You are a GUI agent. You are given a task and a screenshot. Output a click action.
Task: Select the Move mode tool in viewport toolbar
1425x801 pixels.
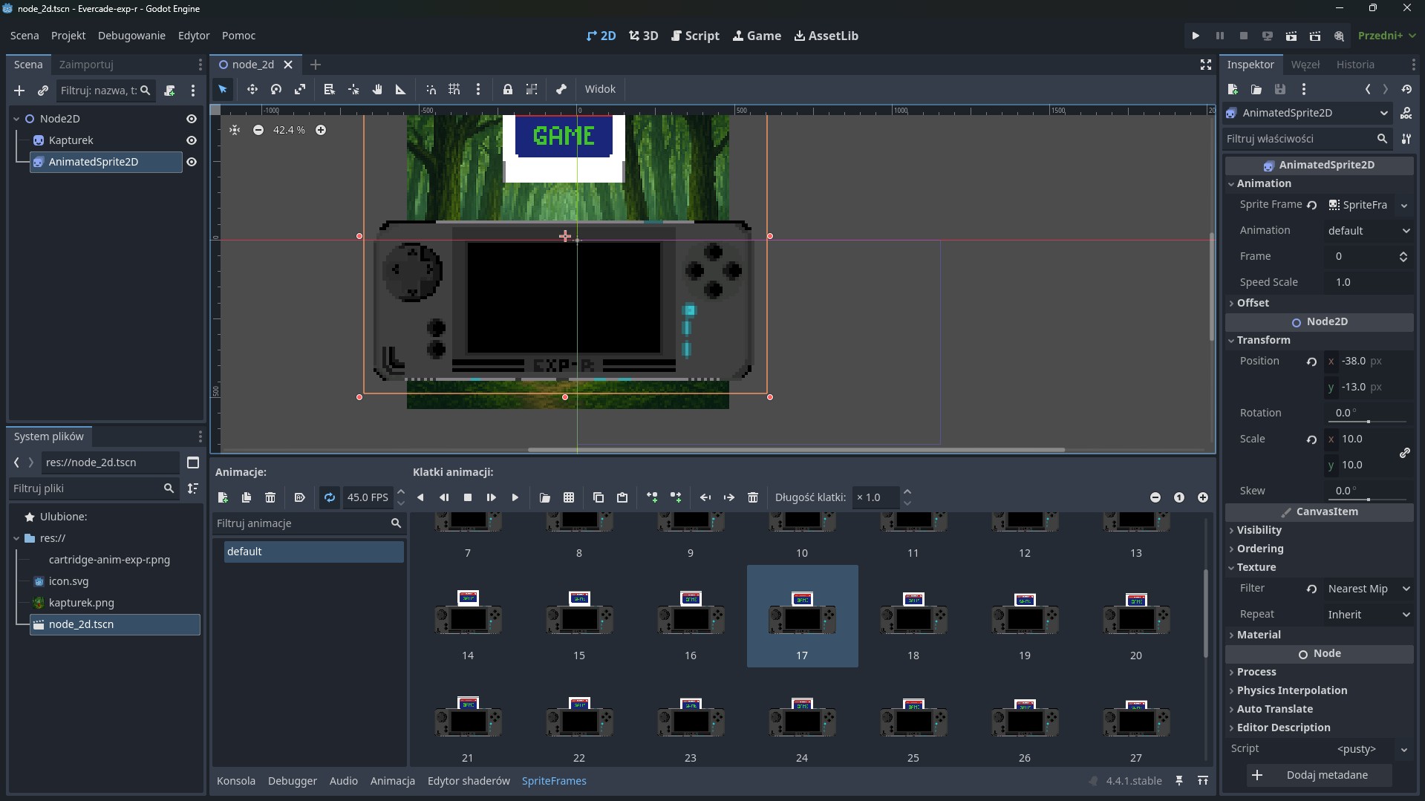(252, 89)
